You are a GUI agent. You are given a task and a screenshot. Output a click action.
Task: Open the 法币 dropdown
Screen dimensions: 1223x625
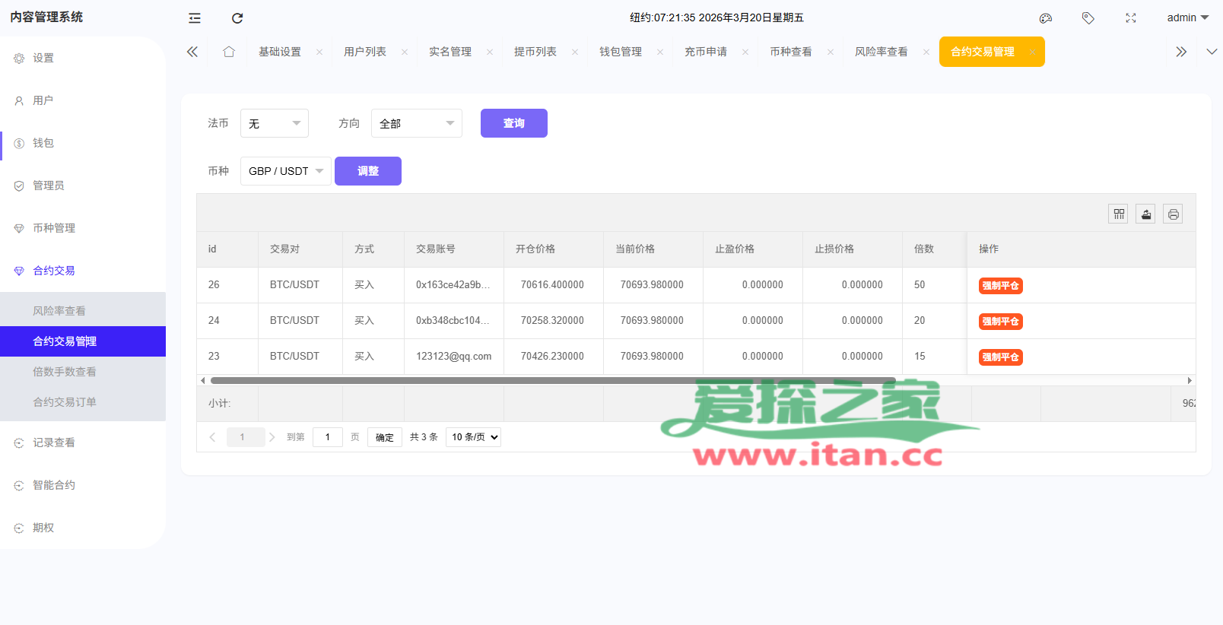pos(275,123)
